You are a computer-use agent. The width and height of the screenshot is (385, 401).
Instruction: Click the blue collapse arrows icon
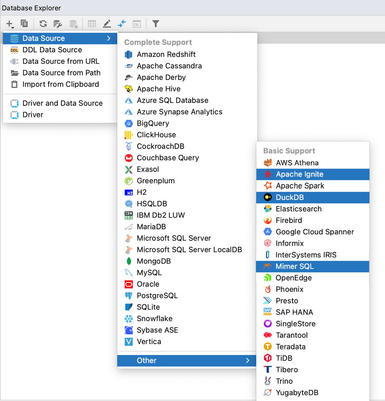[122, 24]
